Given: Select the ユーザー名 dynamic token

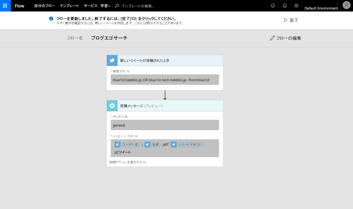Looking at the screenshot, I should [x=127, y=144].
